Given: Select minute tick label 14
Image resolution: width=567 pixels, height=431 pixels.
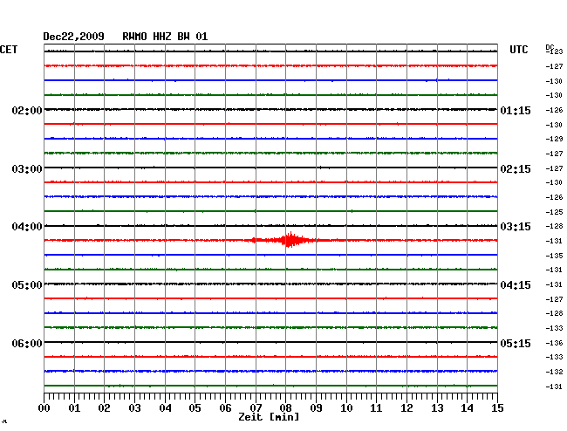Looking at the screenshot, I should pyautogui.click(x=467, y=407).
